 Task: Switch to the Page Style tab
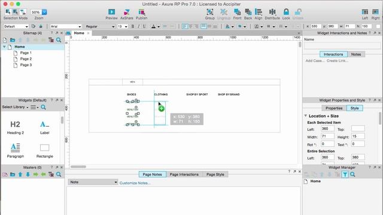pos(215,174)
